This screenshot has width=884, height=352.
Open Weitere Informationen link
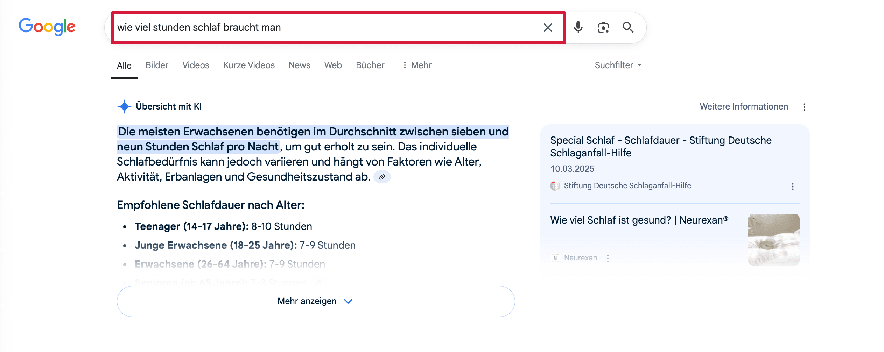(744, 106)
